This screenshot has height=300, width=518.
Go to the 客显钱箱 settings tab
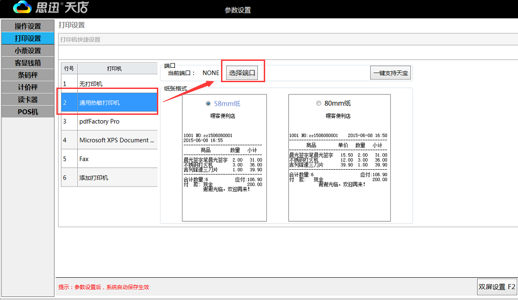coord(28,63)
